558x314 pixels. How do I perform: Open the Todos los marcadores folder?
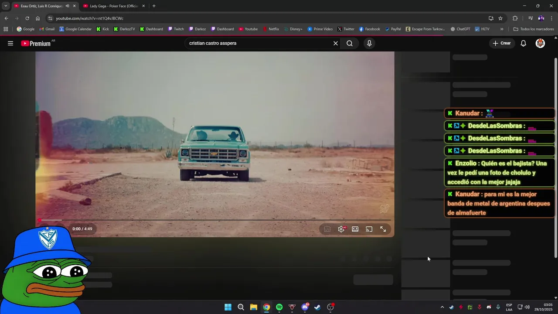tap(534, 29)
